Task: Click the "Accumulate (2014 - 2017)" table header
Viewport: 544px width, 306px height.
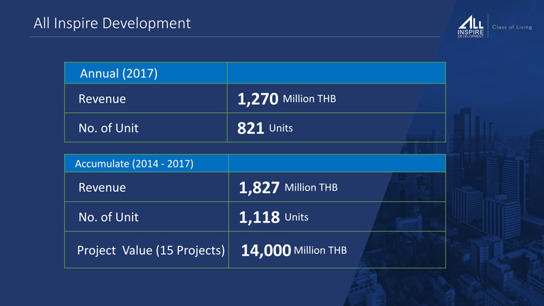Action: [x=134, y=164]
